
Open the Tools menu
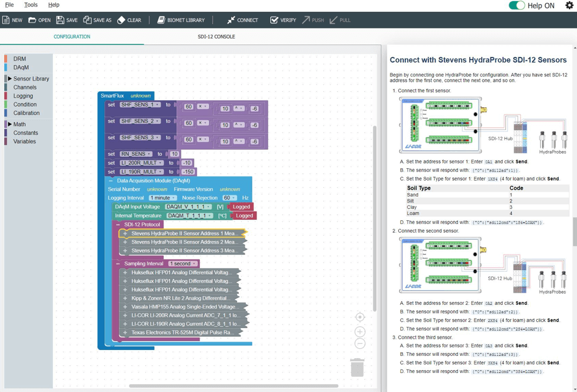click(31, 5)
